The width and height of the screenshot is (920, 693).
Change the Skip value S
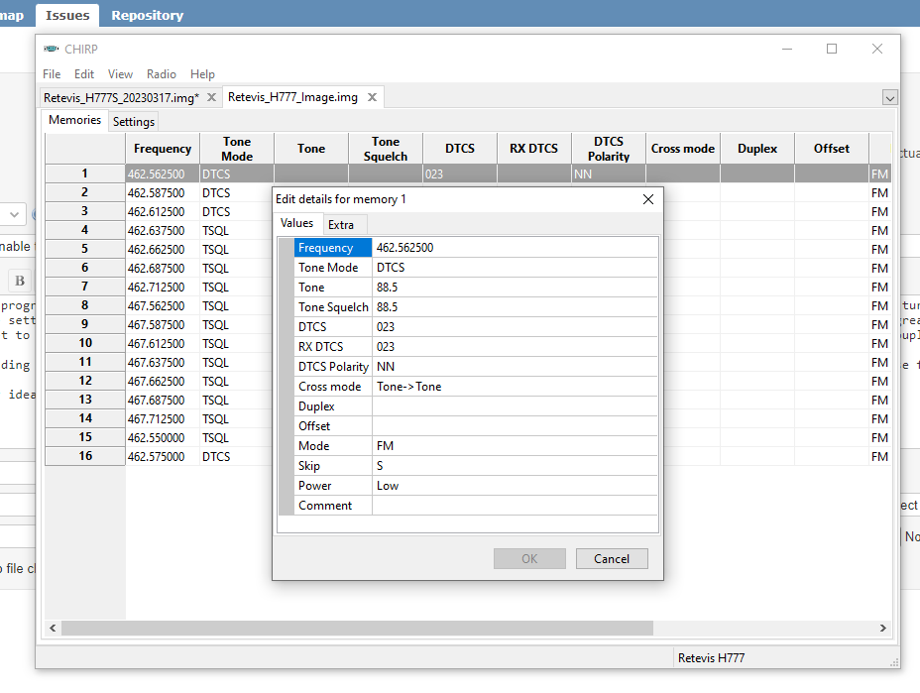(515, 466)
